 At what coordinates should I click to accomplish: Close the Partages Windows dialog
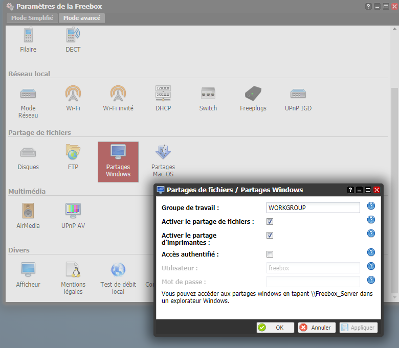377,190
